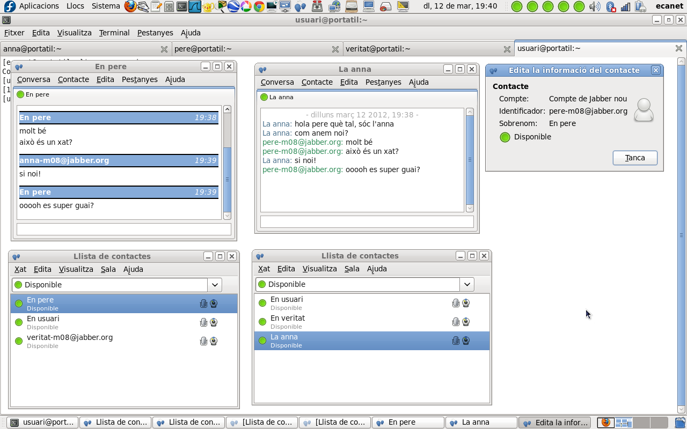687x429 pixels.
Task: Click message input field in La anna chat
Action: pyautogui.click(x=367, y=221)
